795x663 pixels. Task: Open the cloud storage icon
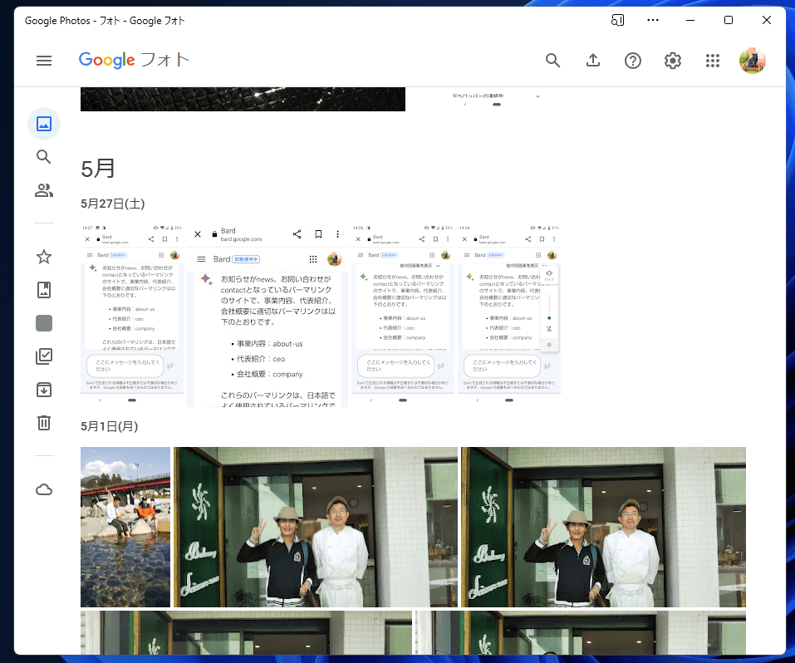(44, 489)
